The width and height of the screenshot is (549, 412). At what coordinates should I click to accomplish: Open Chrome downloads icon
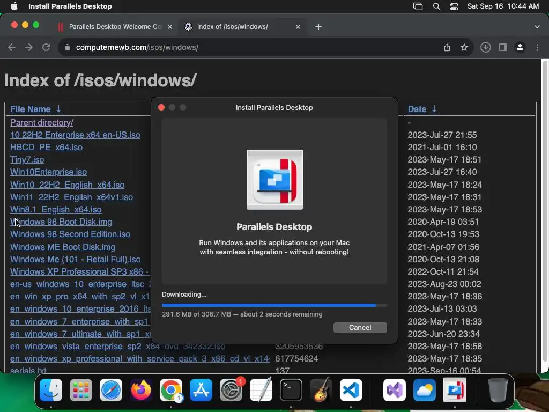point(486,47)
